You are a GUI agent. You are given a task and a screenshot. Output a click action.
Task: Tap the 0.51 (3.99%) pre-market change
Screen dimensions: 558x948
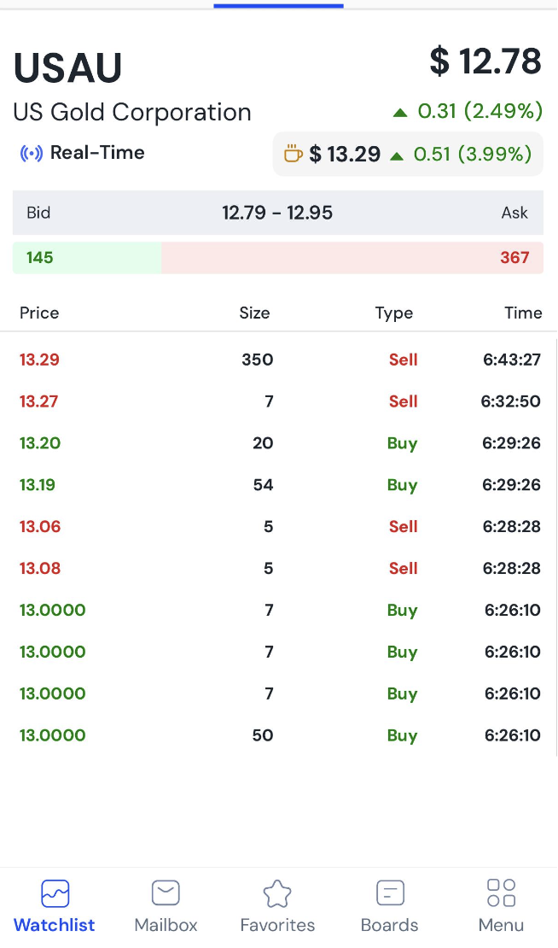[x=472, y=155]
